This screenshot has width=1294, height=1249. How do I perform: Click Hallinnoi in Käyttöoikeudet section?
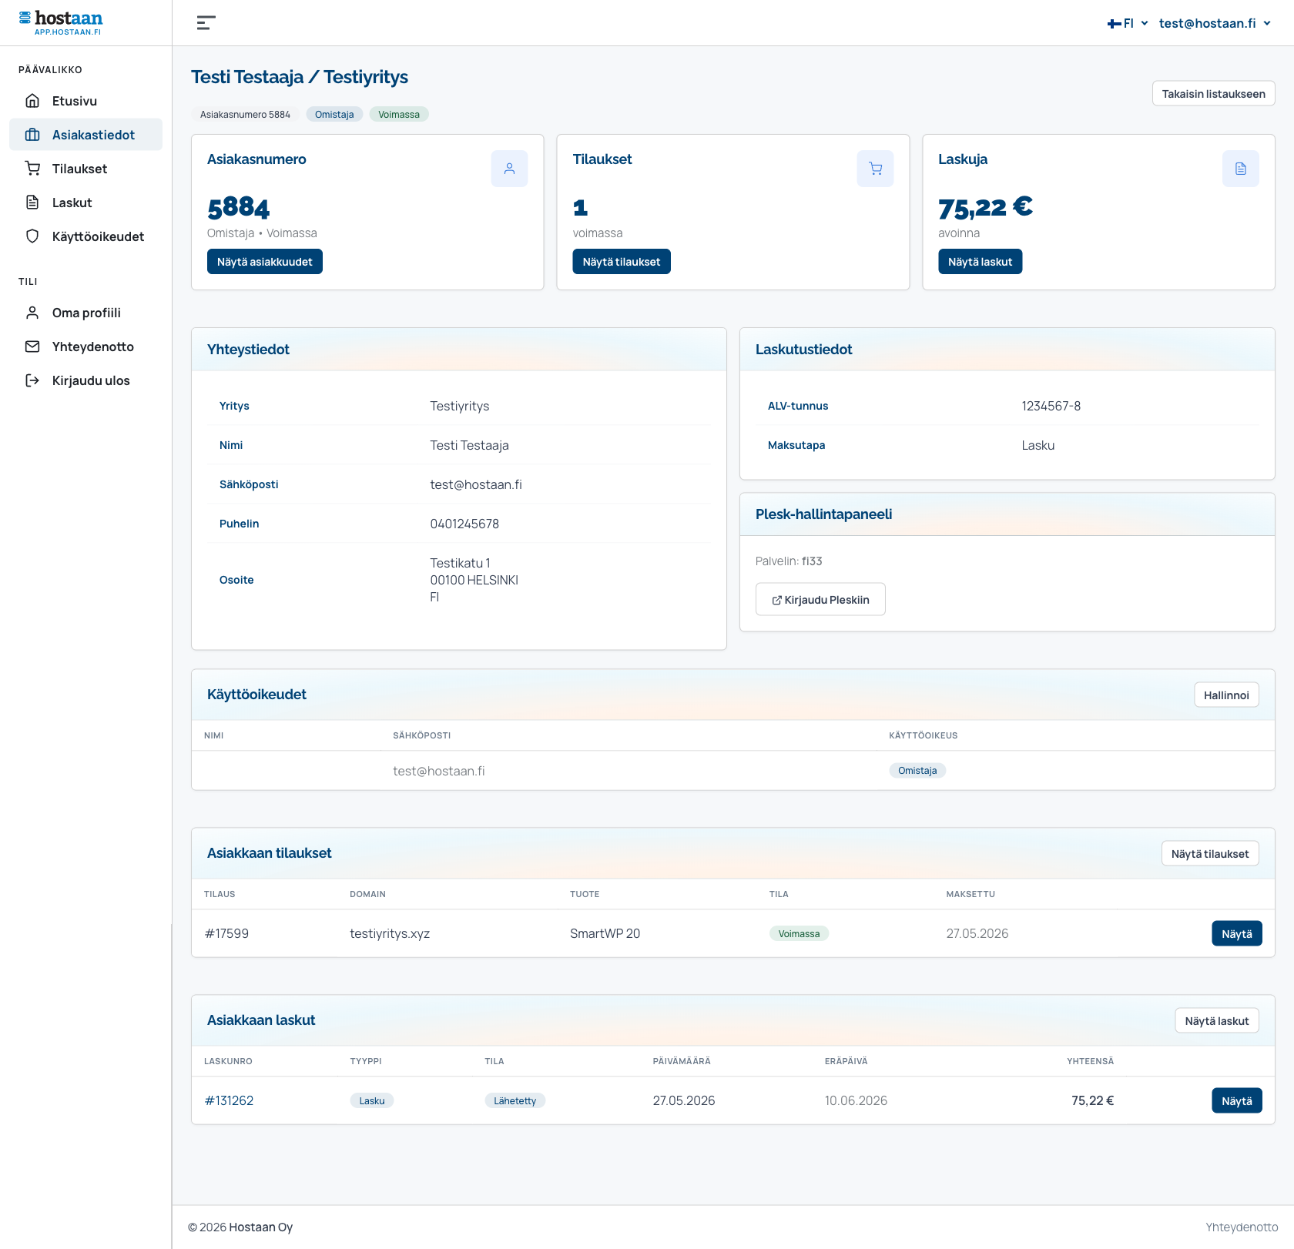[1226, 695]
